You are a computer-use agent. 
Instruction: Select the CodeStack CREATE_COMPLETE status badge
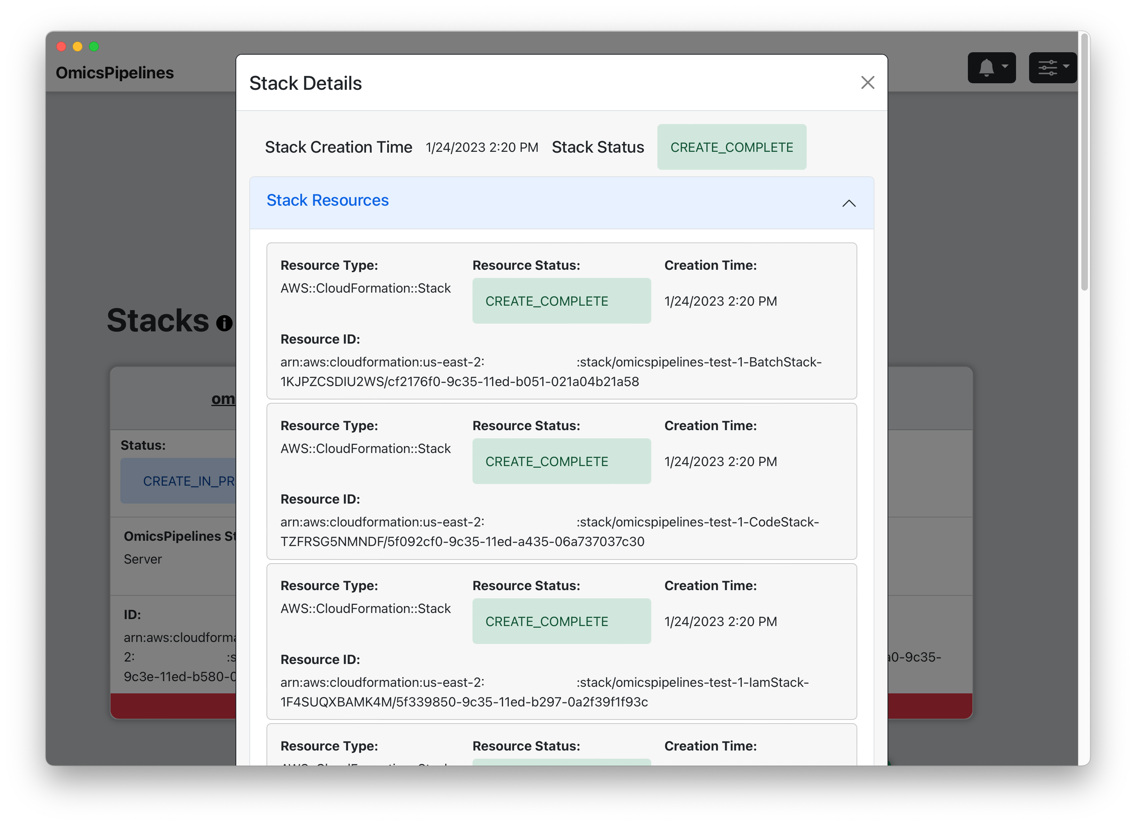tap(561, 461)
